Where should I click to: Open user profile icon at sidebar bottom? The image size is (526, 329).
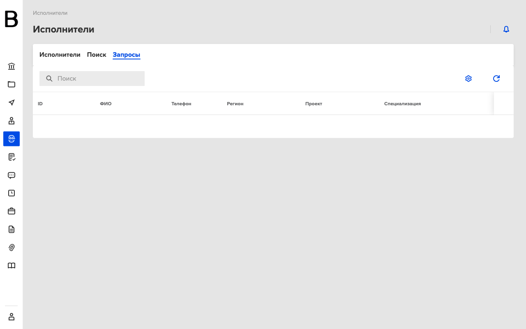[x=12, y=317]
